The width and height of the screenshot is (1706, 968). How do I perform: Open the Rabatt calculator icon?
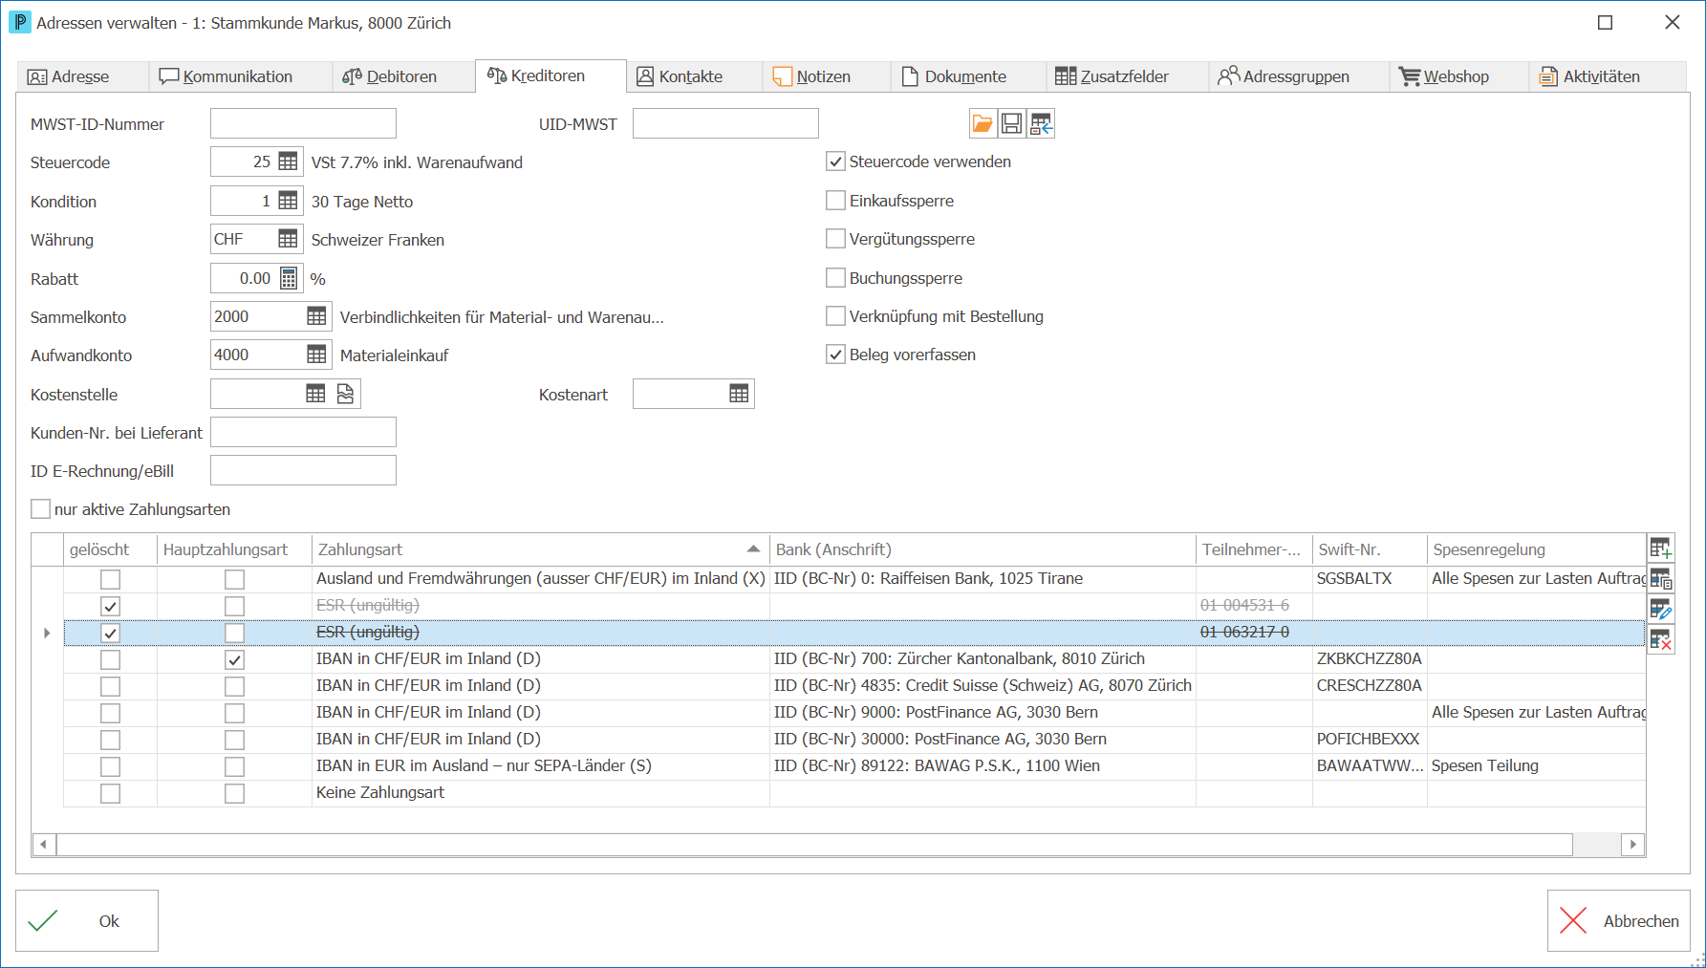(x=289, y=278)
